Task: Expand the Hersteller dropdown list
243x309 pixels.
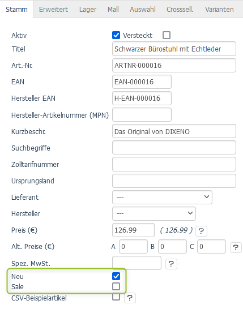Action: [154, 213]
